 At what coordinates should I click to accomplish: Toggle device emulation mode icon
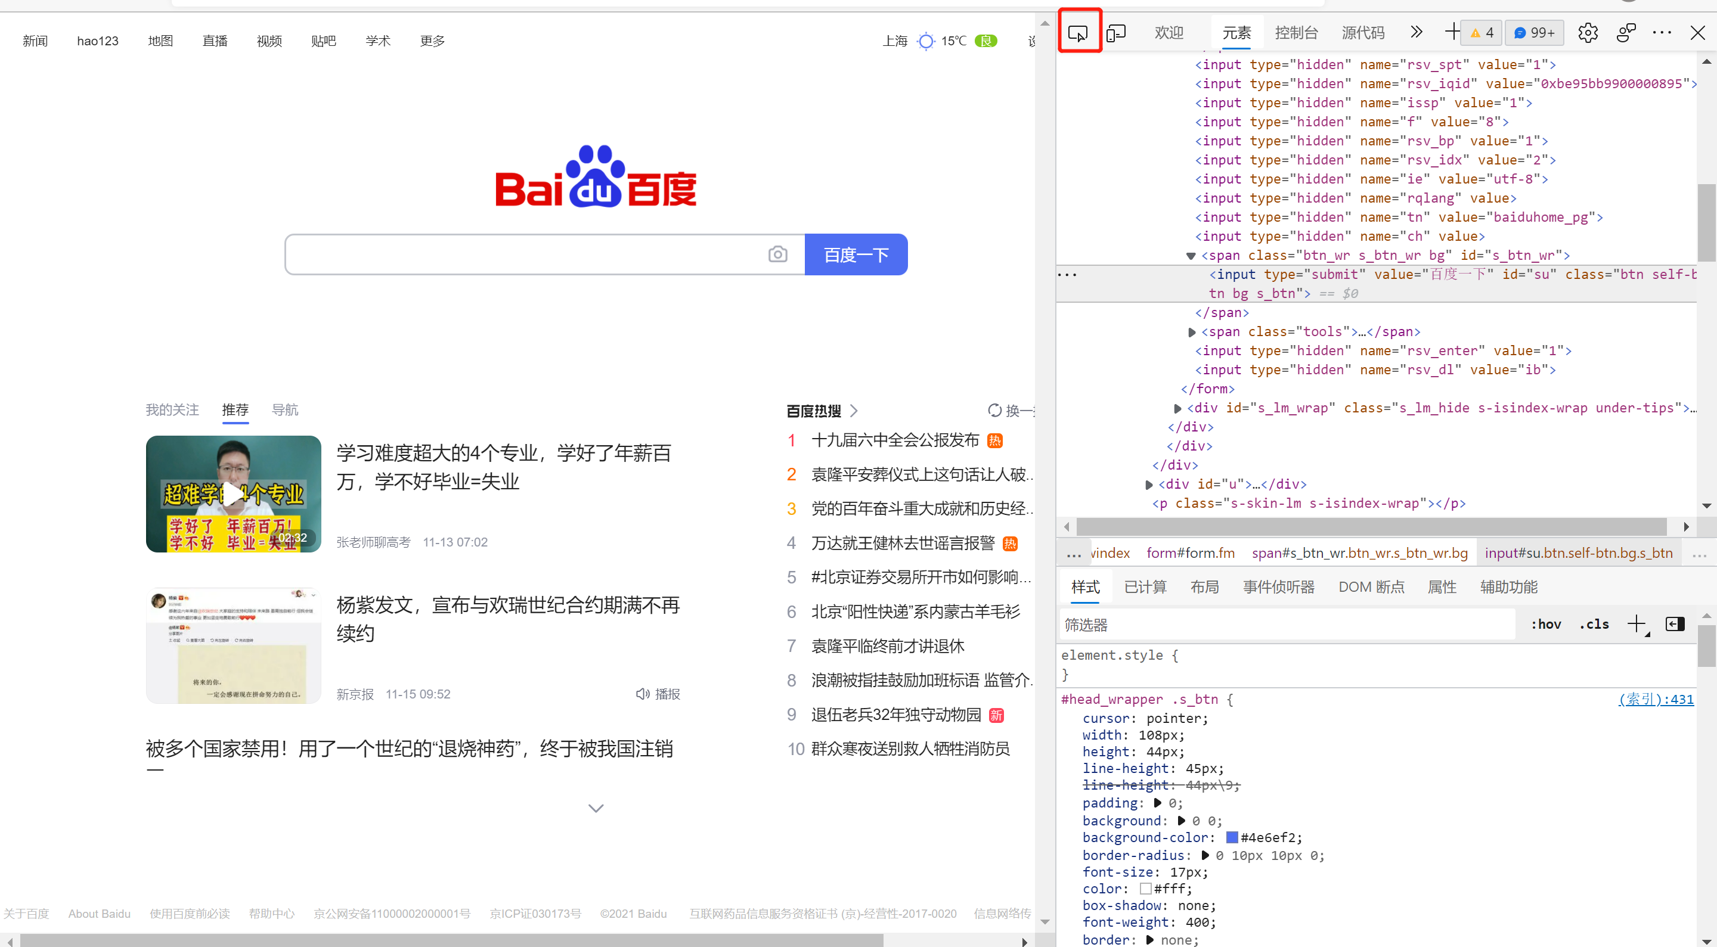tap(1116, 32)
